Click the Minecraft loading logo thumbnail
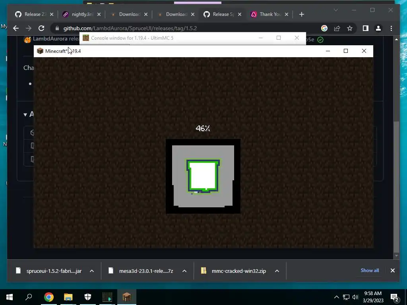The image size is (407, 305). [x=203, y=176]
